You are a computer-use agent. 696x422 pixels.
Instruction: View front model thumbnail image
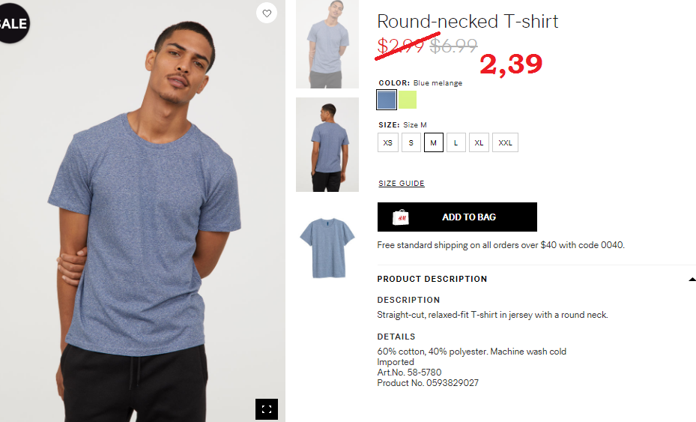point(327,44)
